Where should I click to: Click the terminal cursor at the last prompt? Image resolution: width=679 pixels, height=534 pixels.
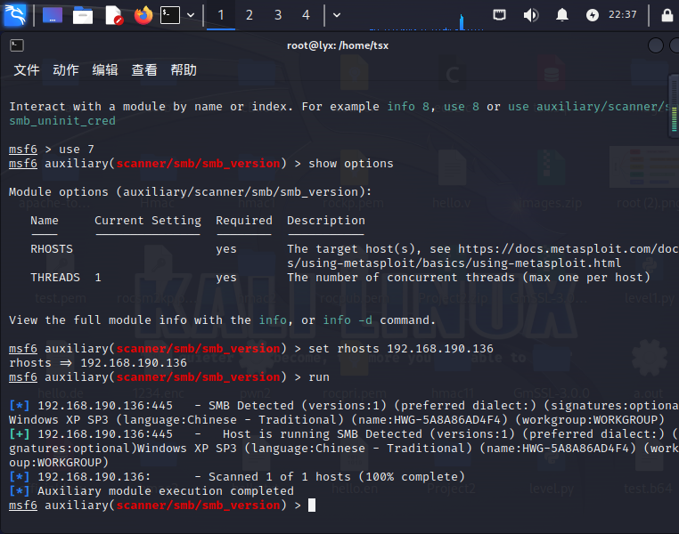coord(312,505)
